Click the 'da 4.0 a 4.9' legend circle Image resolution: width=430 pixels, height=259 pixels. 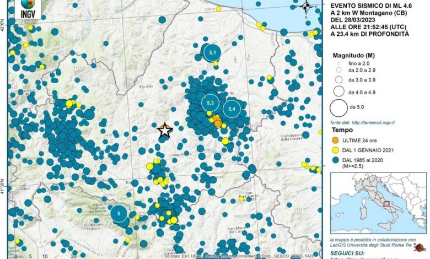pyautogui.click(x=340, y=90)
